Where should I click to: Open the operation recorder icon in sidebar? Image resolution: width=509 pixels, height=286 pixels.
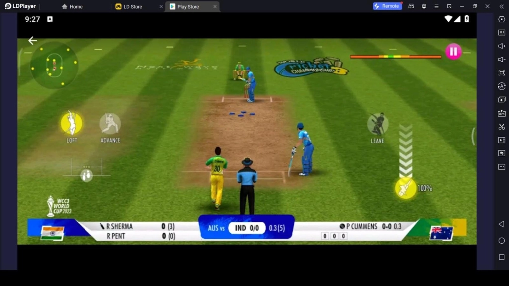(x=502, y=153)
